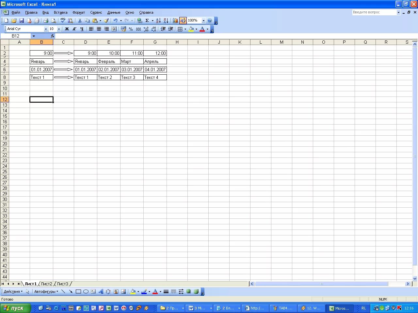Apply percent style format
This screenshot has width=418, height=313.
point(131,29)
